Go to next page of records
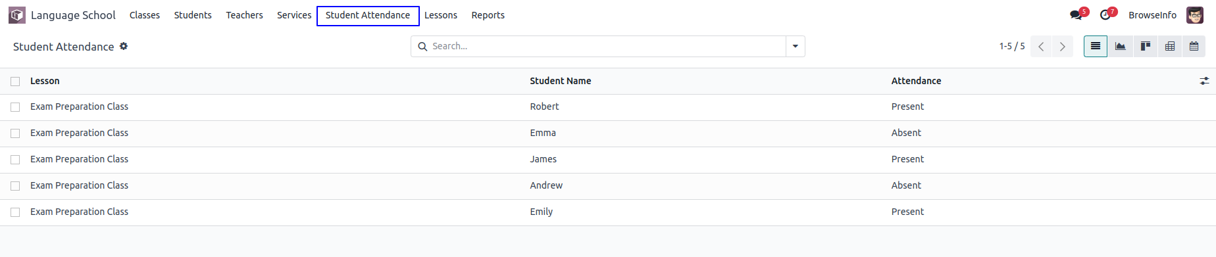This screenshot has height=257, width=1216. click(1062, 46)
